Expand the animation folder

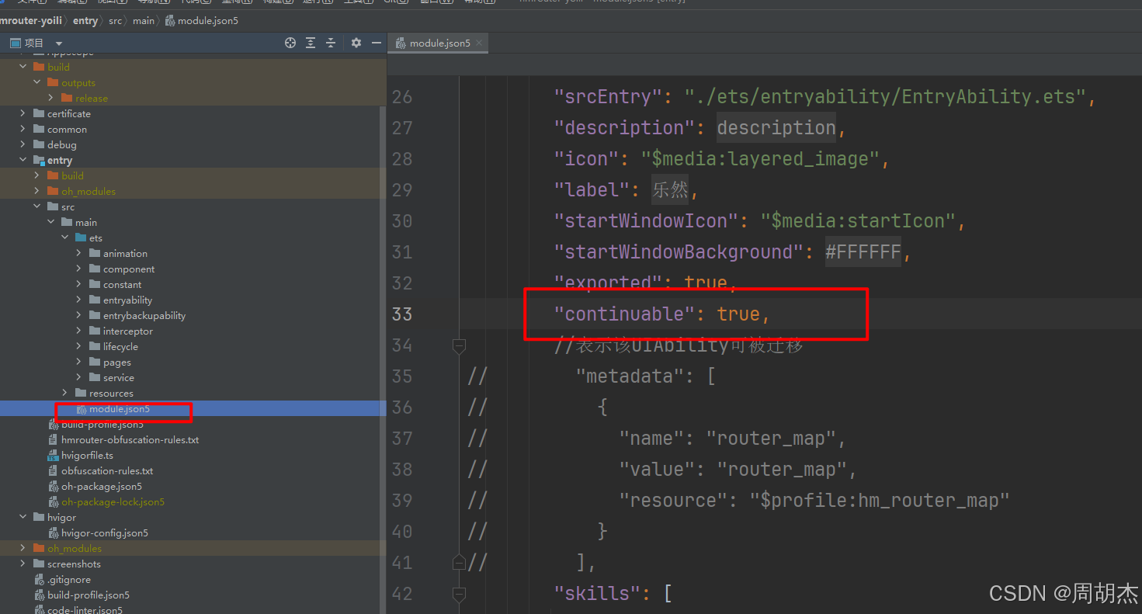click(79, 253)
